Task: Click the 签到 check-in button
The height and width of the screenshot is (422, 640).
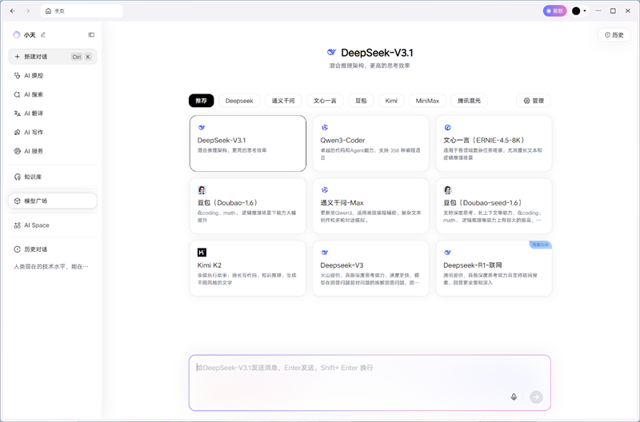Action: tap(554, 11)
